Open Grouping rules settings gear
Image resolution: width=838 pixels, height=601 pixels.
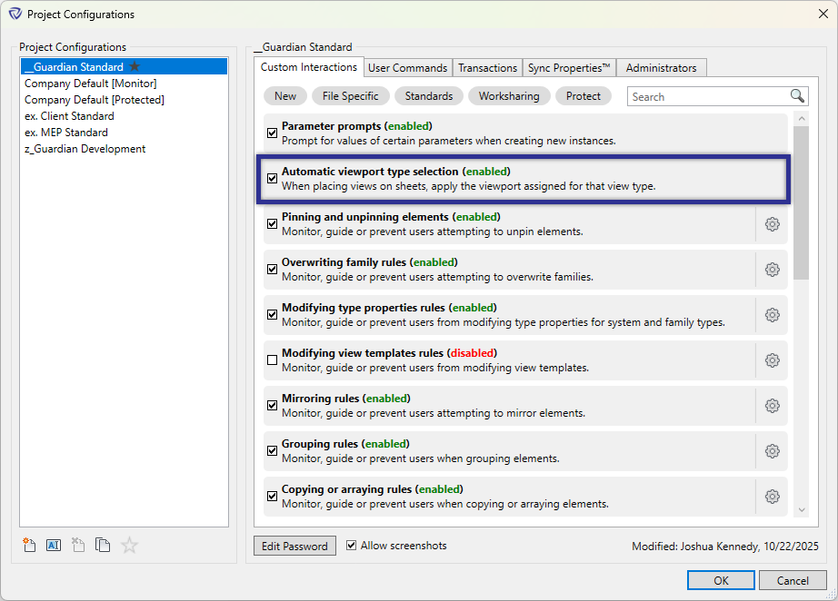[772, 450]
